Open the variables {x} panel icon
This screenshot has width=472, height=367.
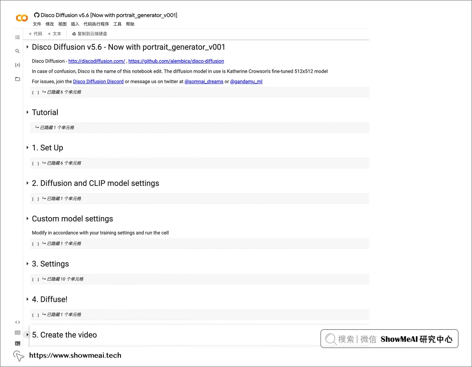coord(18,65)
